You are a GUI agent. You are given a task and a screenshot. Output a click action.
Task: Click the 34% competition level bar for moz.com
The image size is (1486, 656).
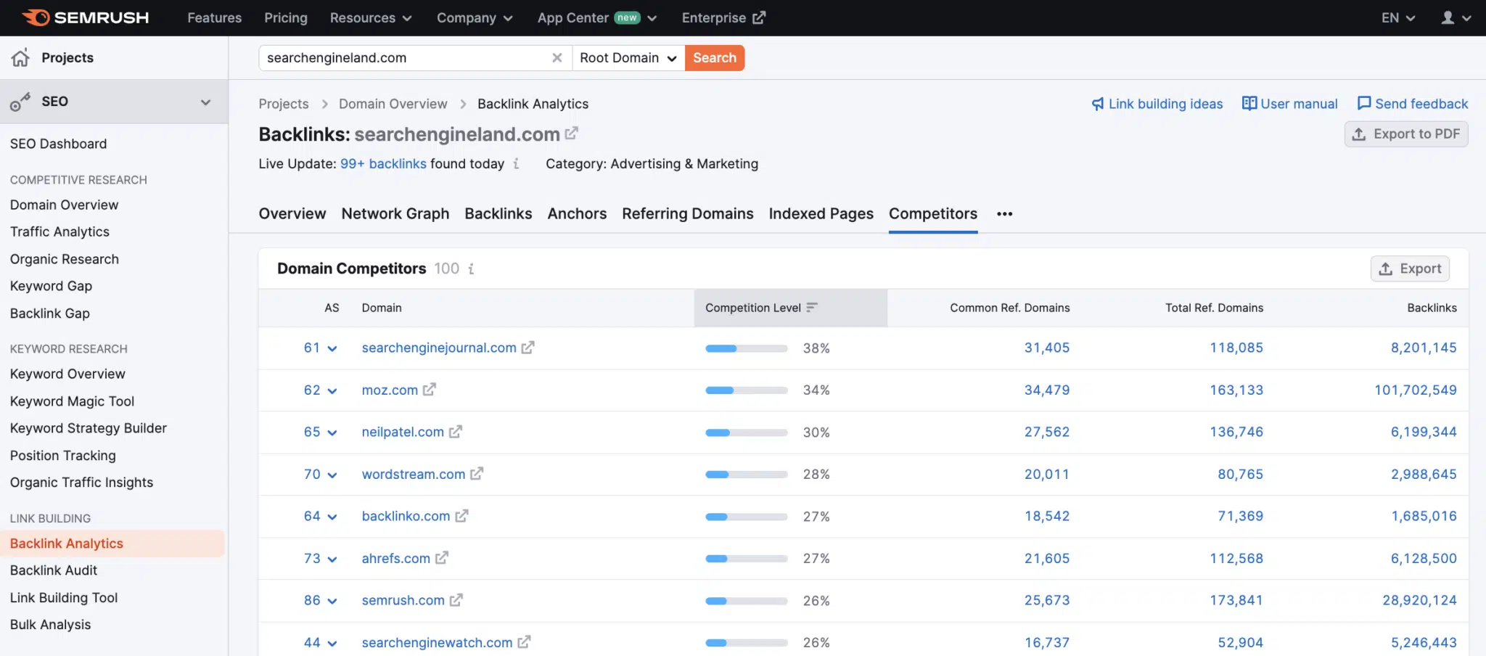(747, 390)
